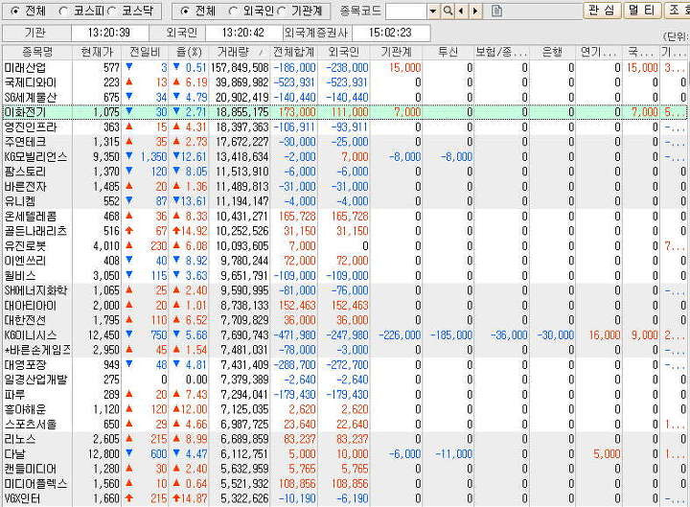Sort by 외국인 column header

344,52
